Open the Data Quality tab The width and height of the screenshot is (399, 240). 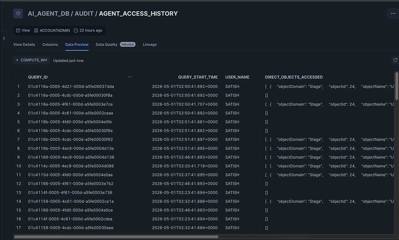coord(106,44)
